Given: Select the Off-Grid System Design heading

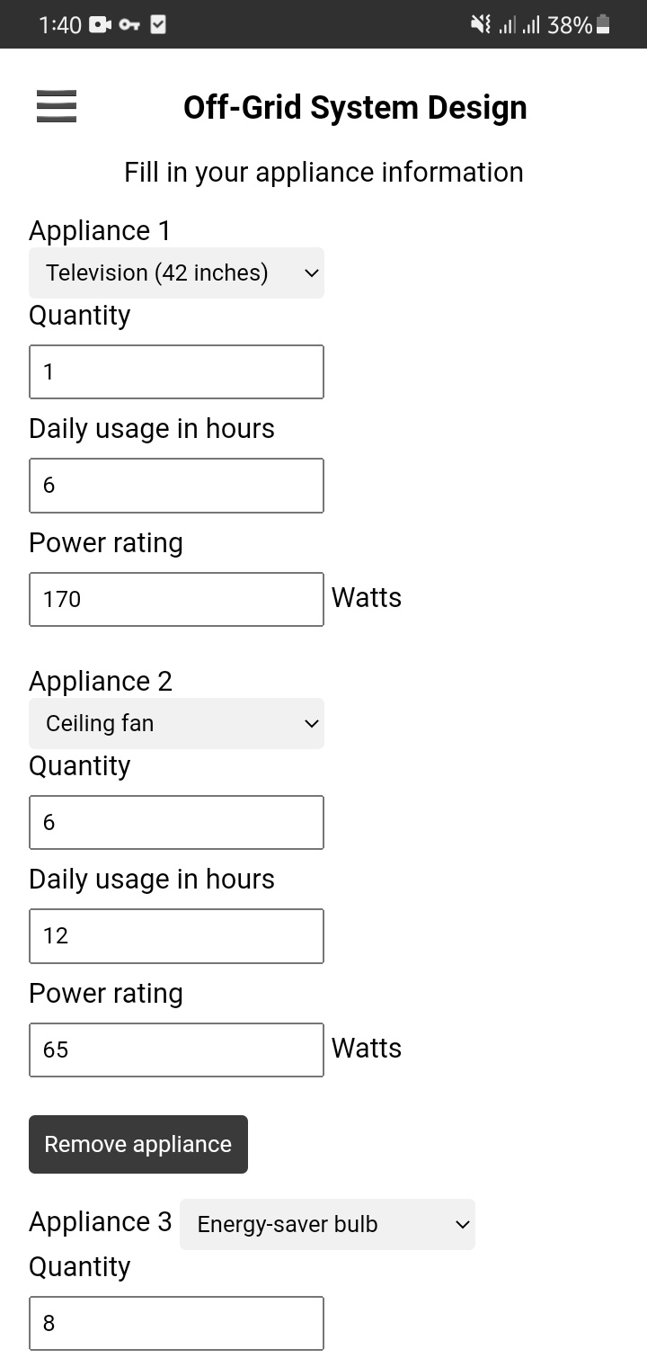Looking at the screenshot, I should click(355, 106).
